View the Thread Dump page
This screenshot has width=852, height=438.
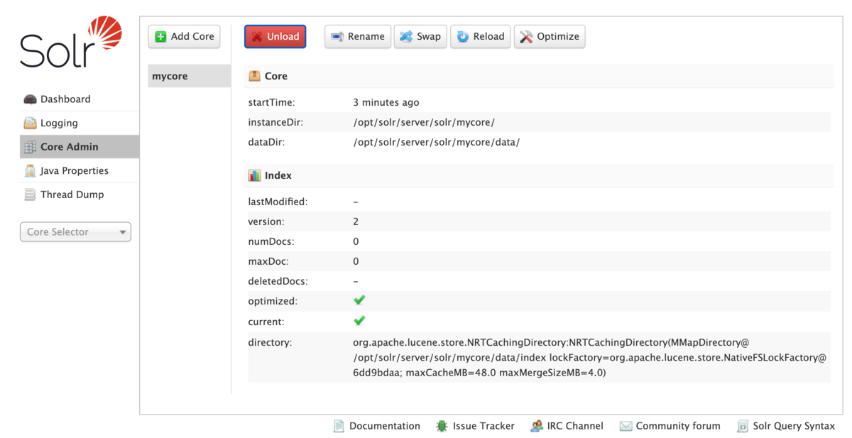point(79,195)
